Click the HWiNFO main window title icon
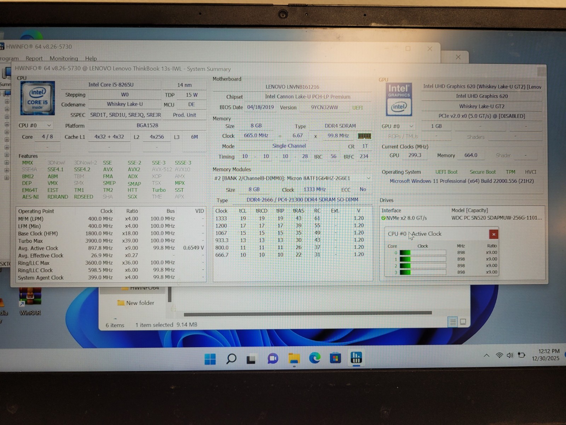 pos(2,46)
